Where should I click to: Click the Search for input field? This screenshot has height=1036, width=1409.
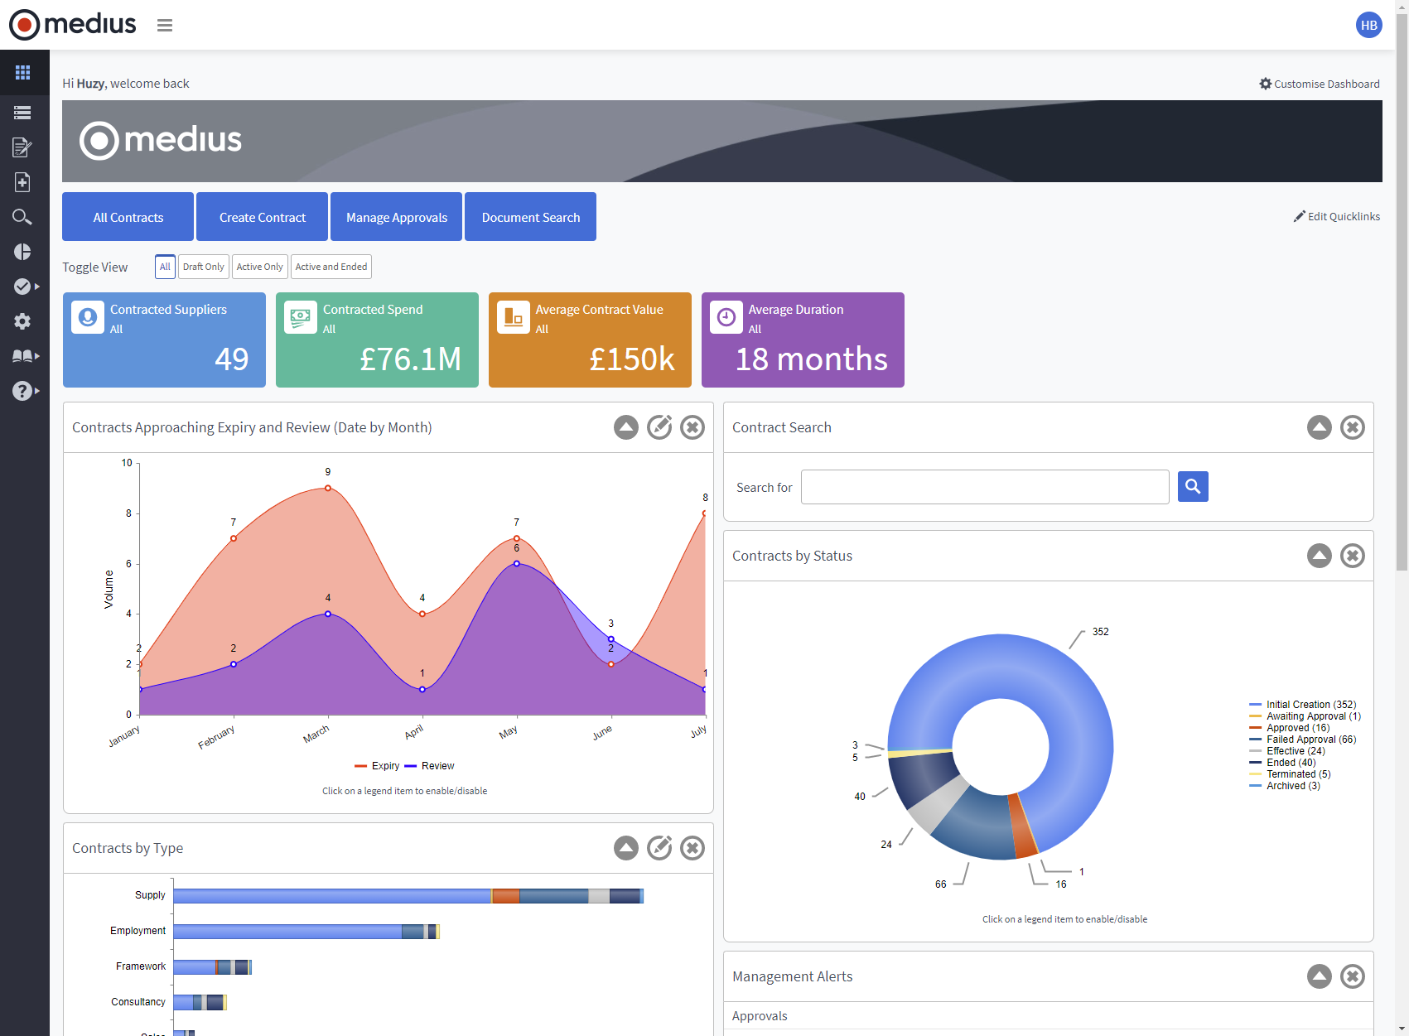(985, 487)
